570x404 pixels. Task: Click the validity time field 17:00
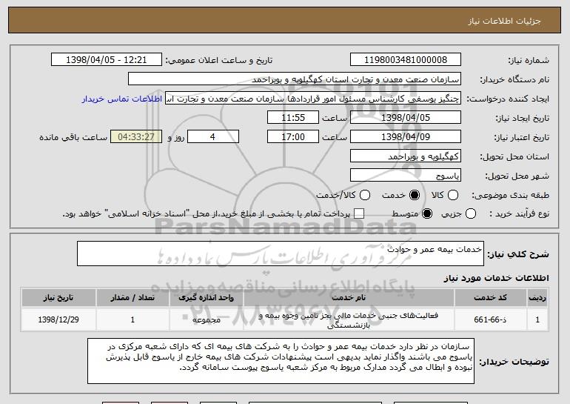tap(293, 137)
